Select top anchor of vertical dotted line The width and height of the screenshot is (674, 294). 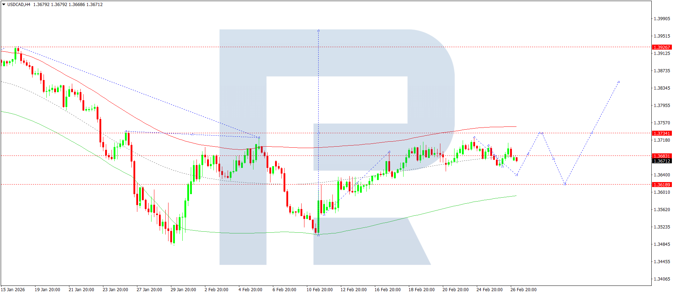318,31
